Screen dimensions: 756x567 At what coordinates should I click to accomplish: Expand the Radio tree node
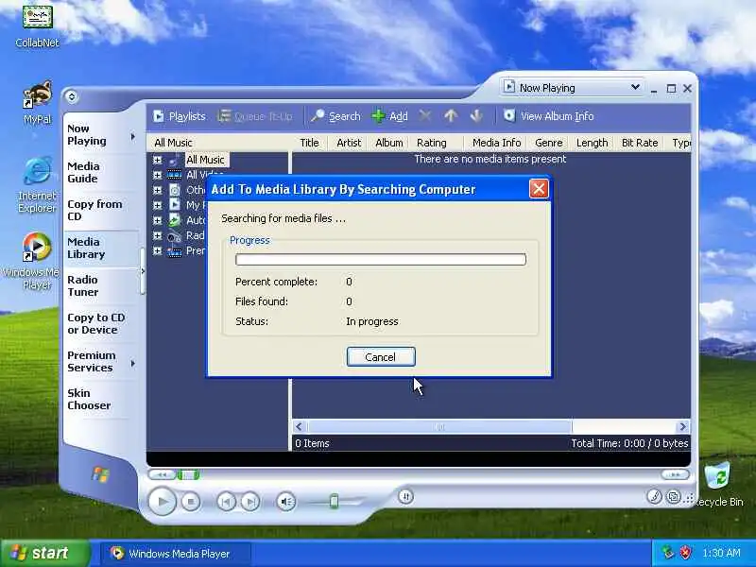[157, 235]
